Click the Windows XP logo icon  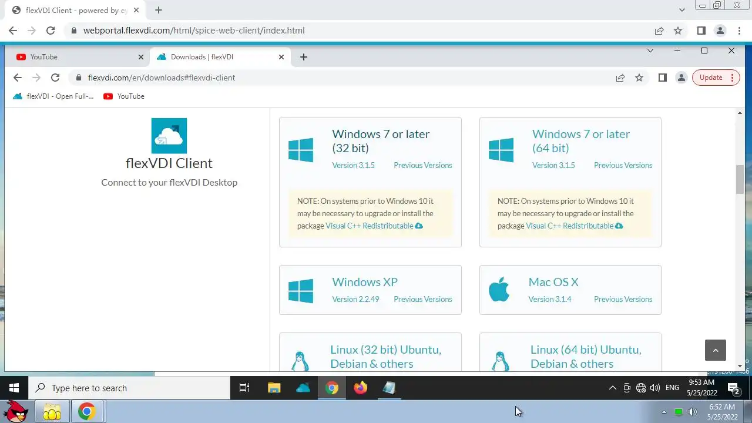pos(301,291)
